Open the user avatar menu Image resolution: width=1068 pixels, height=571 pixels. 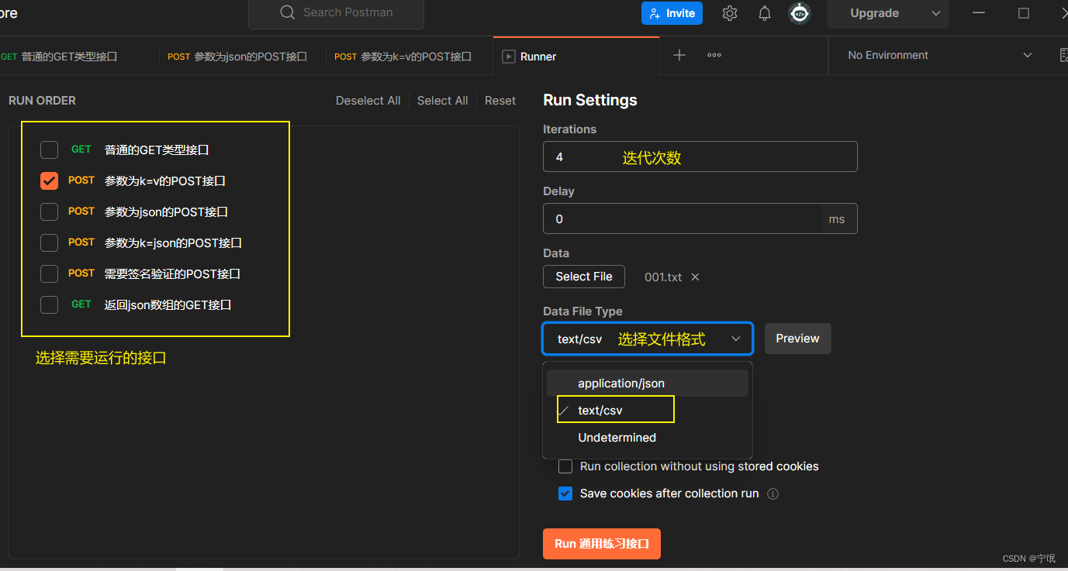800,13
